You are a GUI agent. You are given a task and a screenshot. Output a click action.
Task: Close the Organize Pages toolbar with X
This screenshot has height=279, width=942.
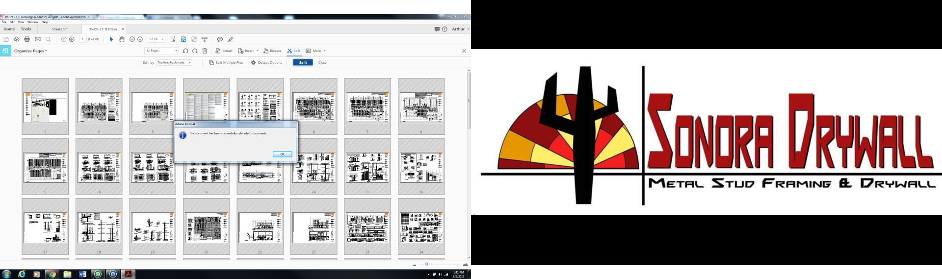pyautogui.click(x=464, y=51)
